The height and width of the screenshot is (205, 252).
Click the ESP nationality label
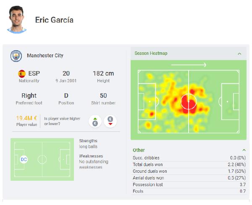pyautogui.click(x=34, y=74)
